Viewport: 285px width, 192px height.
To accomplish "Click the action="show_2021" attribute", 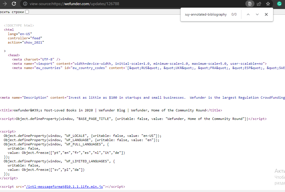I will (26, 42).
